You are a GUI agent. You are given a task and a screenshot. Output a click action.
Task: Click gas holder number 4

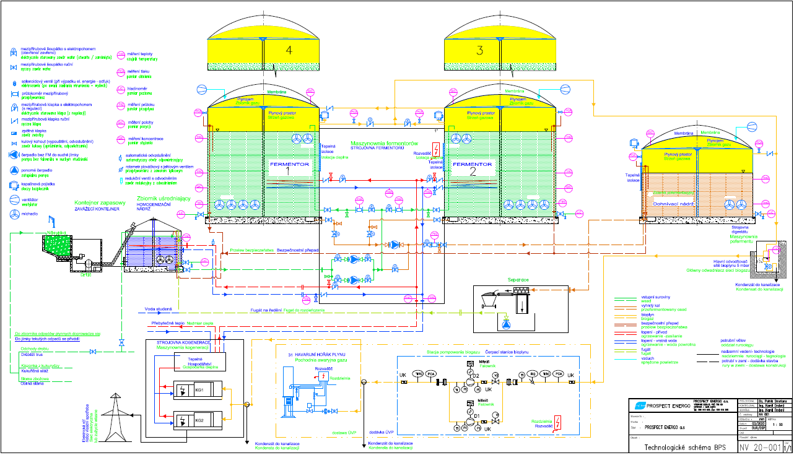[x=263, y=50]
